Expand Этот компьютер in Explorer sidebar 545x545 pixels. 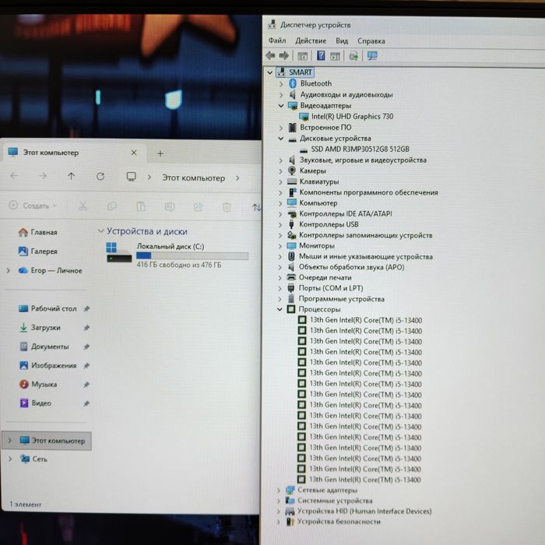point(9,441)
